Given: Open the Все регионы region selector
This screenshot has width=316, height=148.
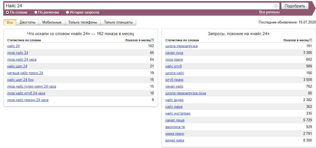Looking at the screenshot, I should tap(269, 12).
